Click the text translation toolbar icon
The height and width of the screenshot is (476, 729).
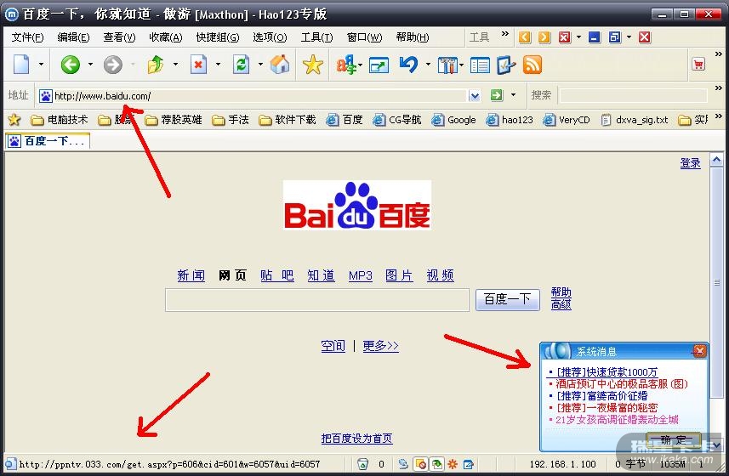coord(346,65)
